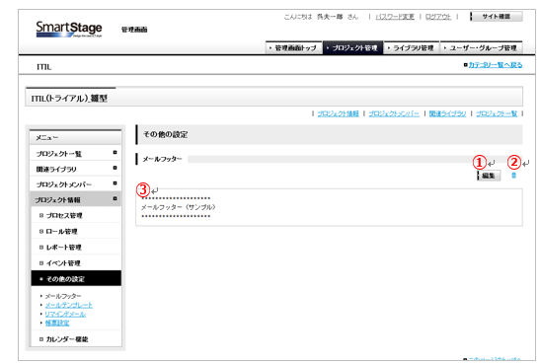Open the 帳票設定 link in the sidebar
The width and height of the screenshot is (539, 364).
[x=57, y=323]
